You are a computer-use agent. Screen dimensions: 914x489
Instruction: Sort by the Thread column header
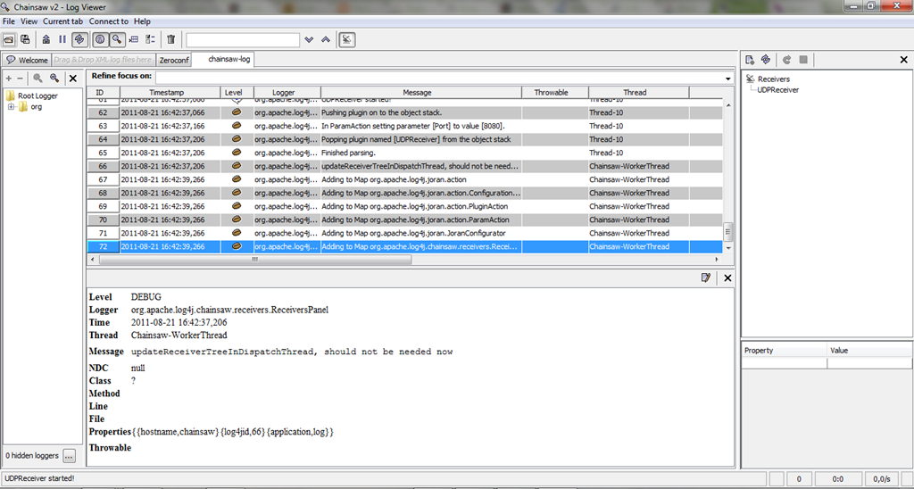[x=639, y=92]
